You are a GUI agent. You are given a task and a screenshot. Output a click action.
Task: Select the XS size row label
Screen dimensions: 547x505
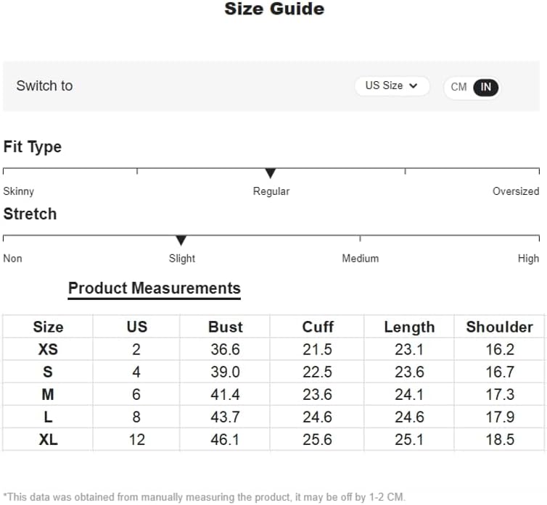click(x=48, y=349)
